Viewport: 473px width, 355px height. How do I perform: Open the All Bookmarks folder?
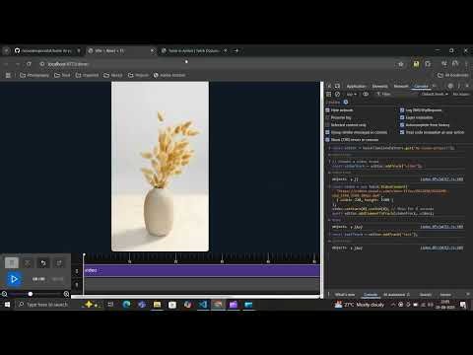pos(453,75)
